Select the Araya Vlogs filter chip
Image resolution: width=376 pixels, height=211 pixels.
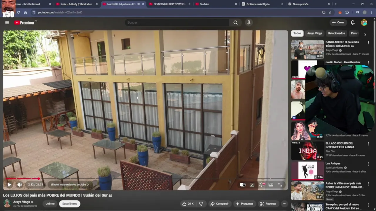315,33
